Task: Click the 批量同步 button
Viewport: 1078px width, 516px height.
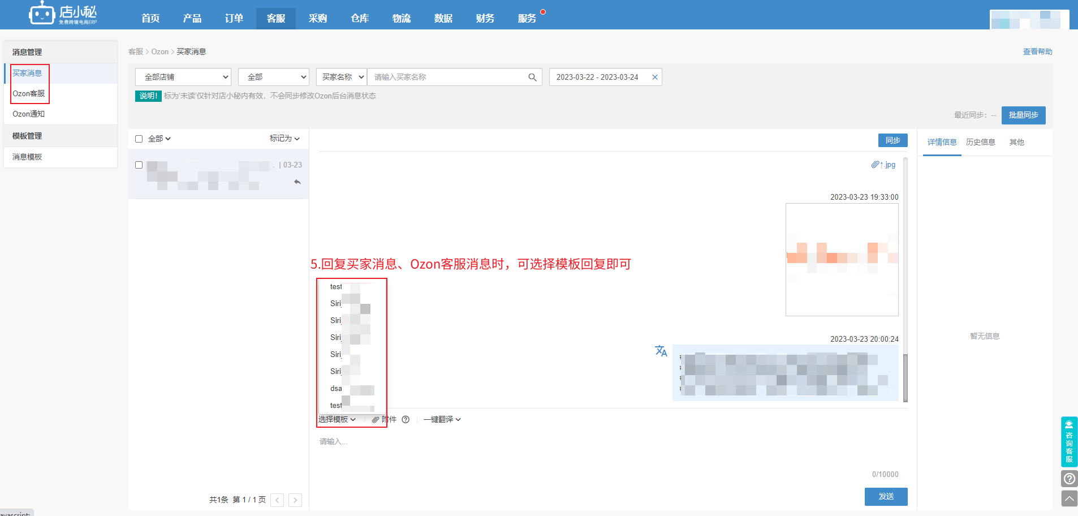Action: [1023, 115]
